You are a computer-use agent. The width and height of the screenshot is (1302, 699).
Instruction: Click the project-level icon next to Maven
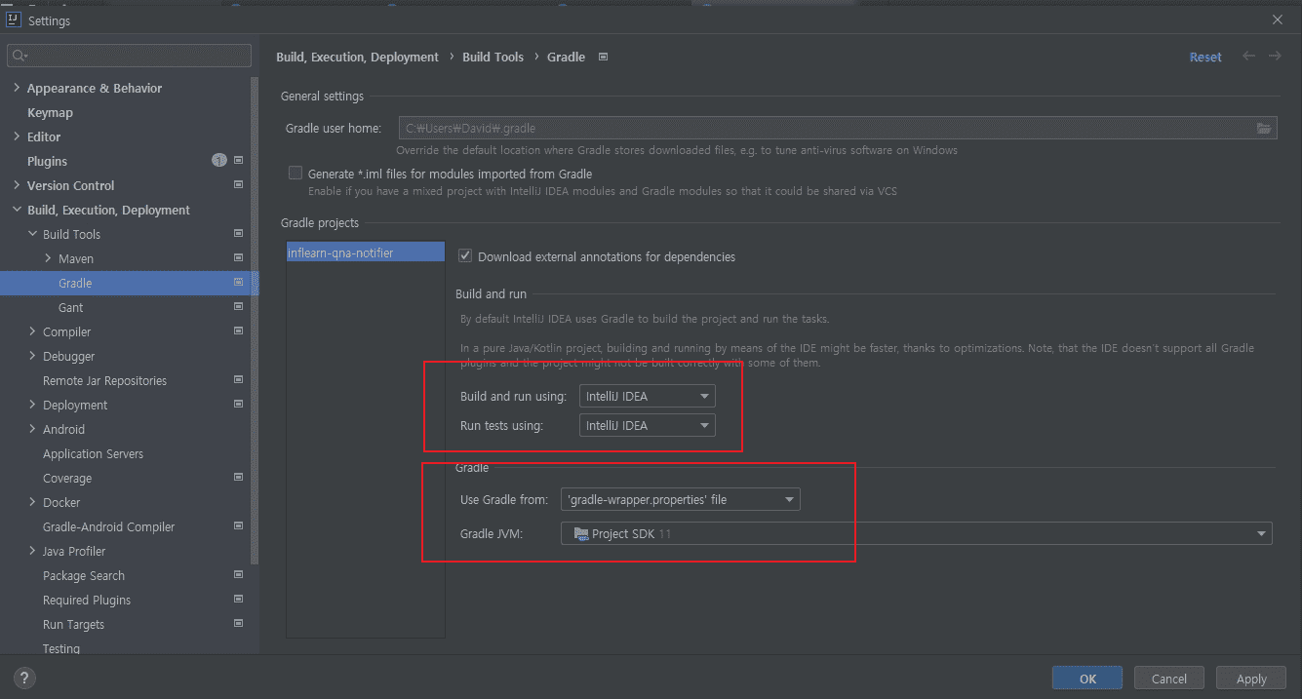(239, 258)
